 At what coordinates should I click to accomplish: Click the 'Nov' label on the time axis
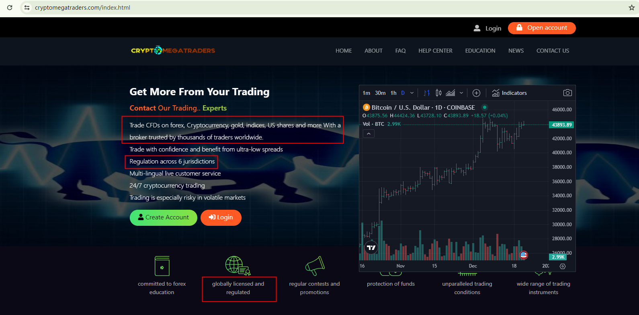[x=401, y=266]
